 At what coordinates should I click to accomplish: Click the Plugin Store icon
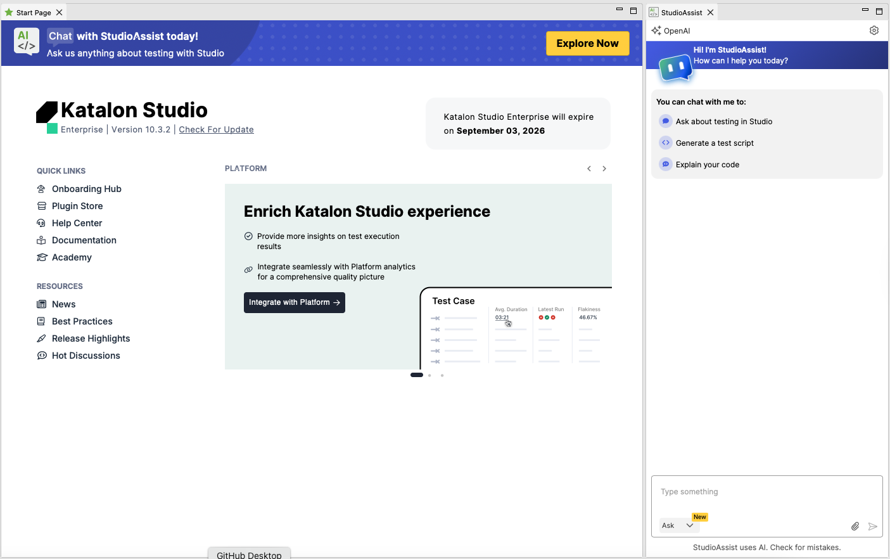click(41, 206)
